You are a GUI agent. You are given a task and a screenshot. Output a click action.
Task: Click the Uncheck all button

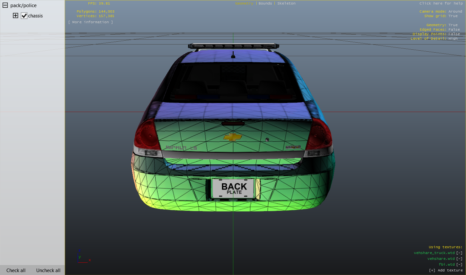click(48, 270)
